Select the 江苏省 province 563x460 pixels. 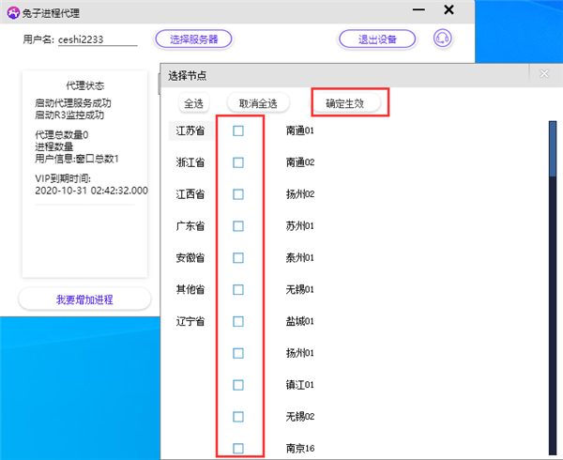[x=191, y=131]
